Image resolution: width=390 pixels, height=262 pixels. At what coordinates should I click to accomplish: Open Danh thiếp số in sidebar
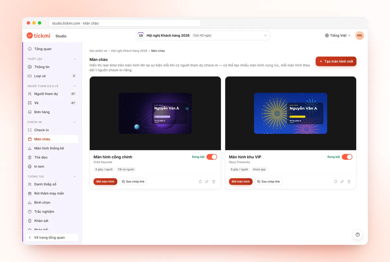tap(52, 184)
